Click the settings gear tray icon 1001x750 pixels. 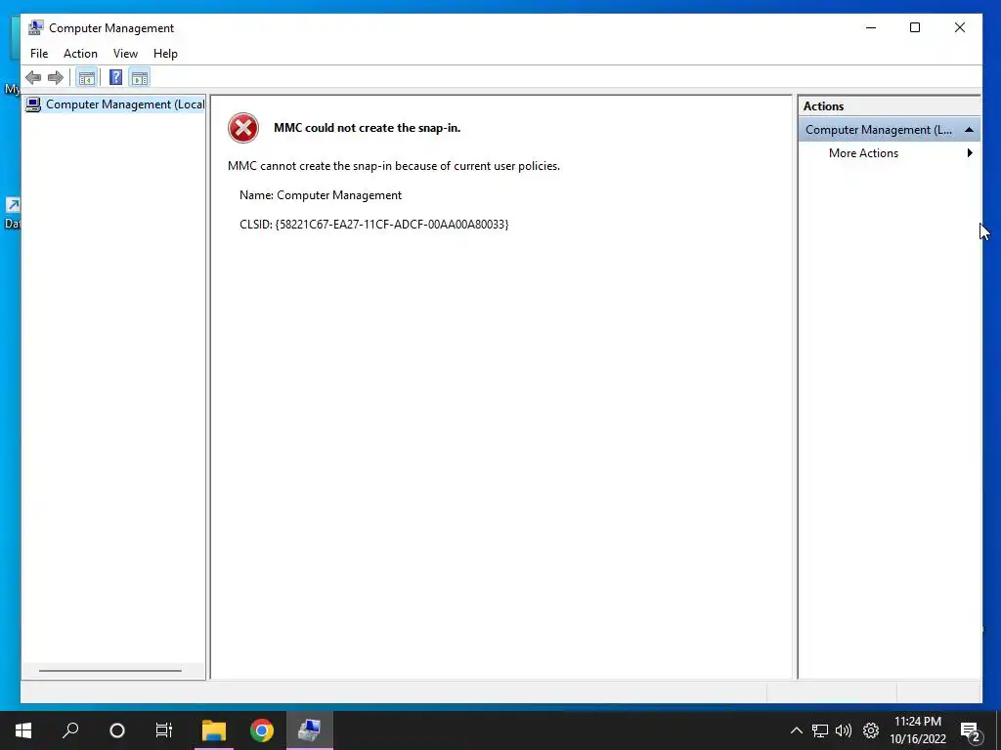(871, 730)
